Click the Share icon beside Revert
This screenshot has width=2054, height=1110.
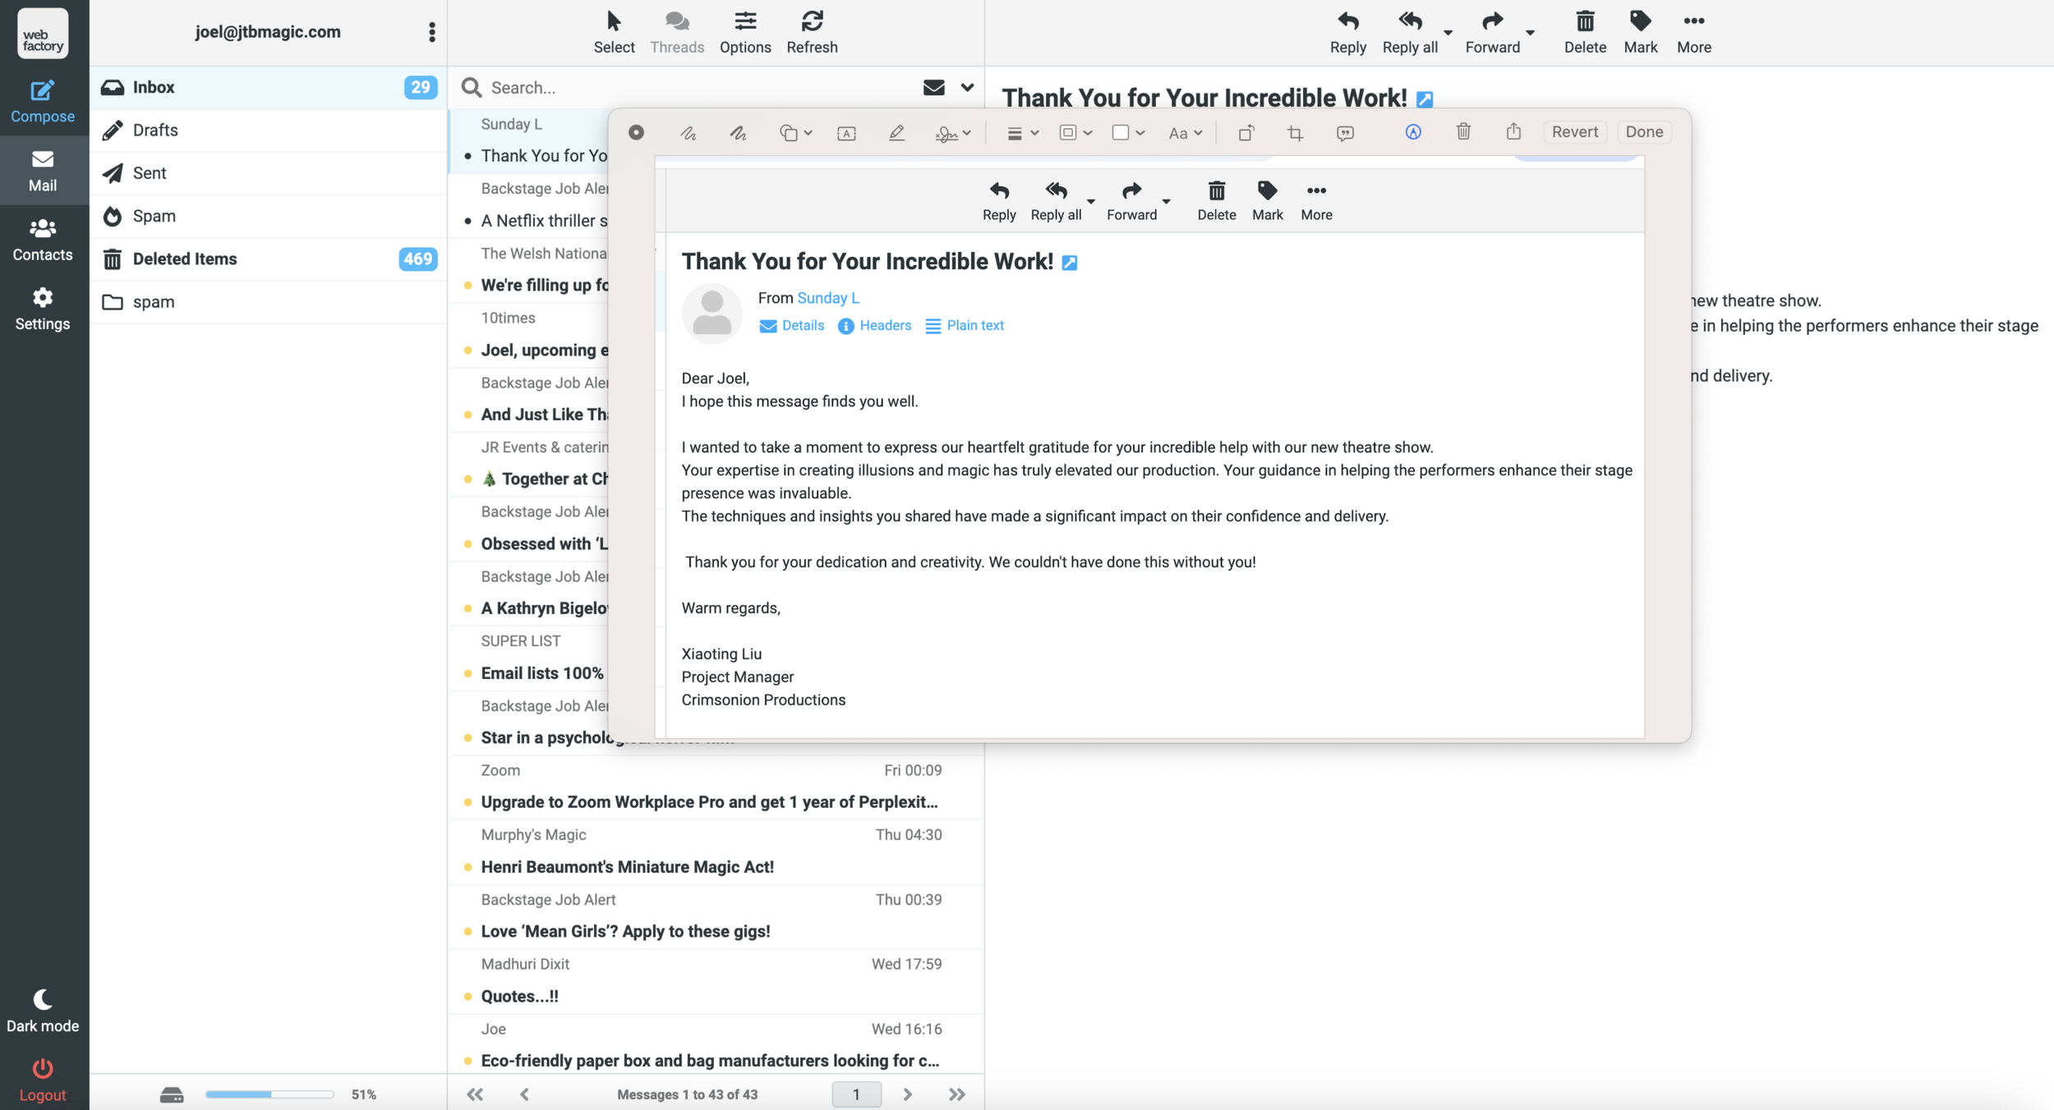1513,132
